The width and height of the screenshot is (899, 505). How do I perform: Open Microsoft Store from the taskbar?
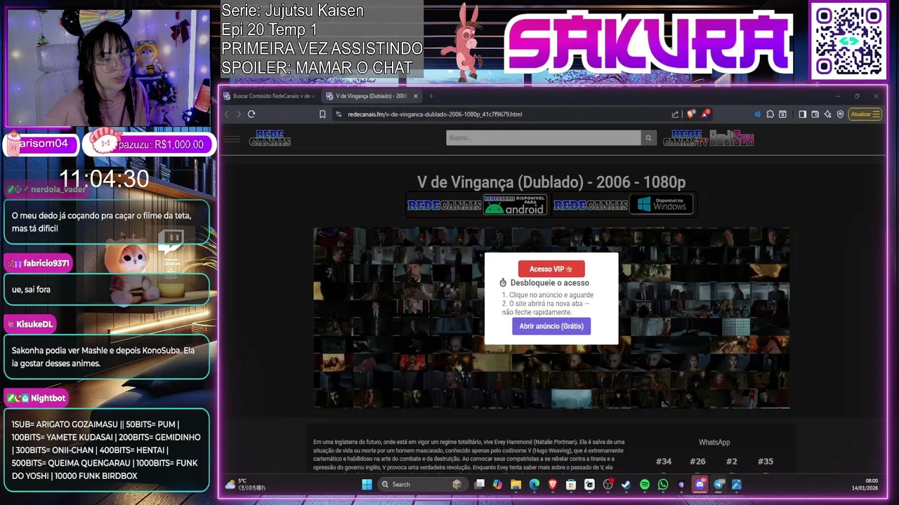tap(571, 485)
